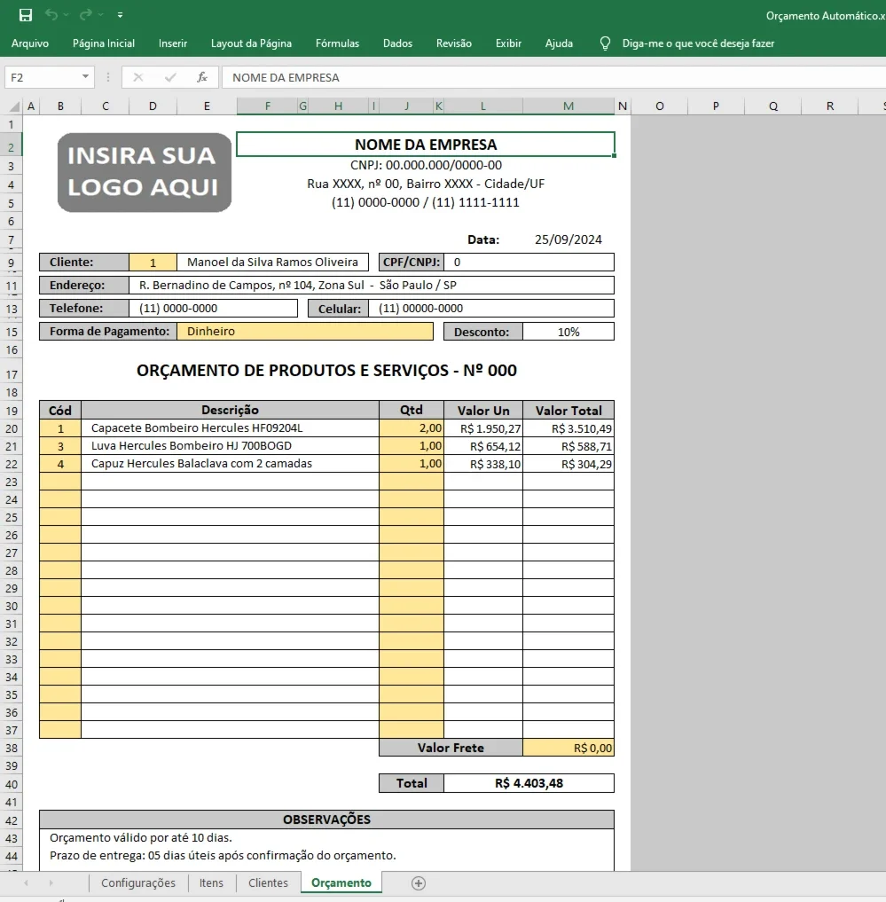This screenshot has width=886, height=902.
Task: Select the yellow Valor Frete cell
Action: pyautogui.click(x=568, y=748)
